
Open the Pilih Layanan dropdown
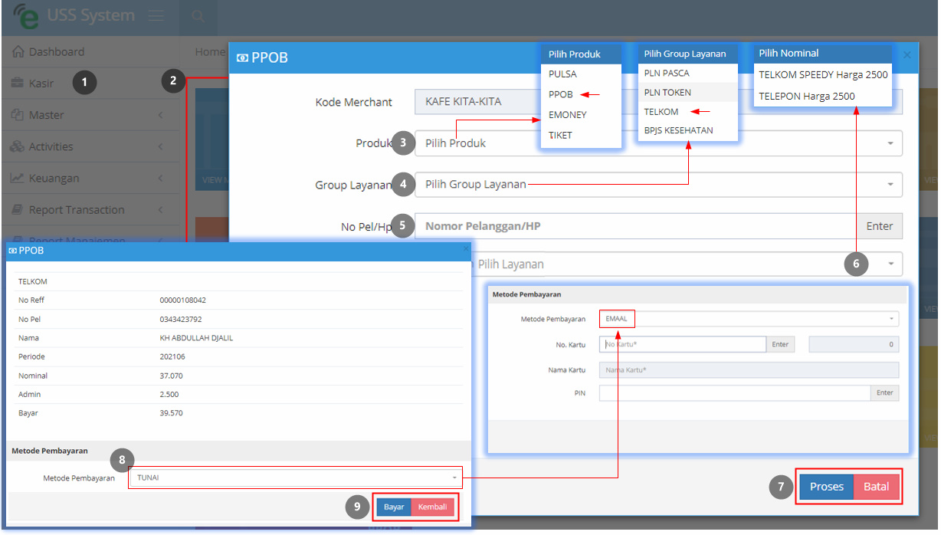(686, 264)
